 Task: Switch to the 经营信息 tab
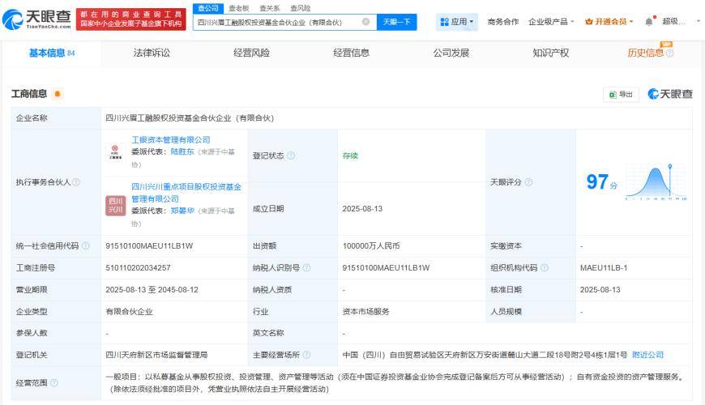click(x=351, y=53)
